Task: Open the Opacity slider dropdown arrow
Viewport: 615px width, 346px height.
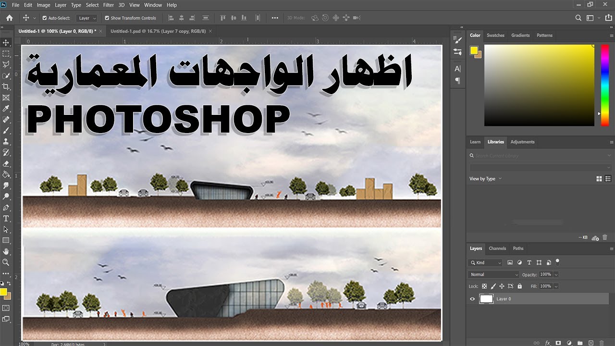Action: 556,274
